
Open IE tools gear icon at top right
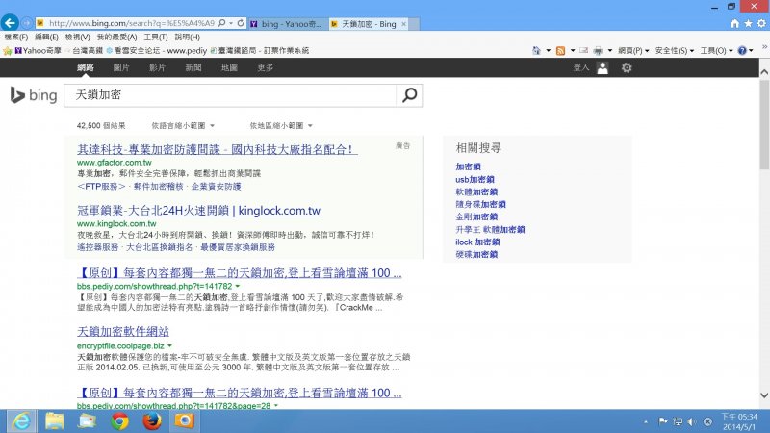pos(761,23)
